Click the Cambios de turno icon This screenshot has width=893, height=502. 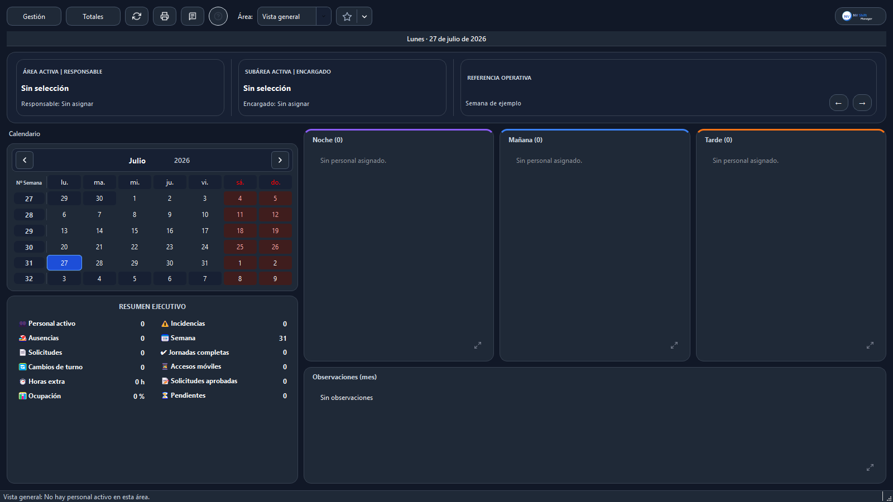click(23, 367)
